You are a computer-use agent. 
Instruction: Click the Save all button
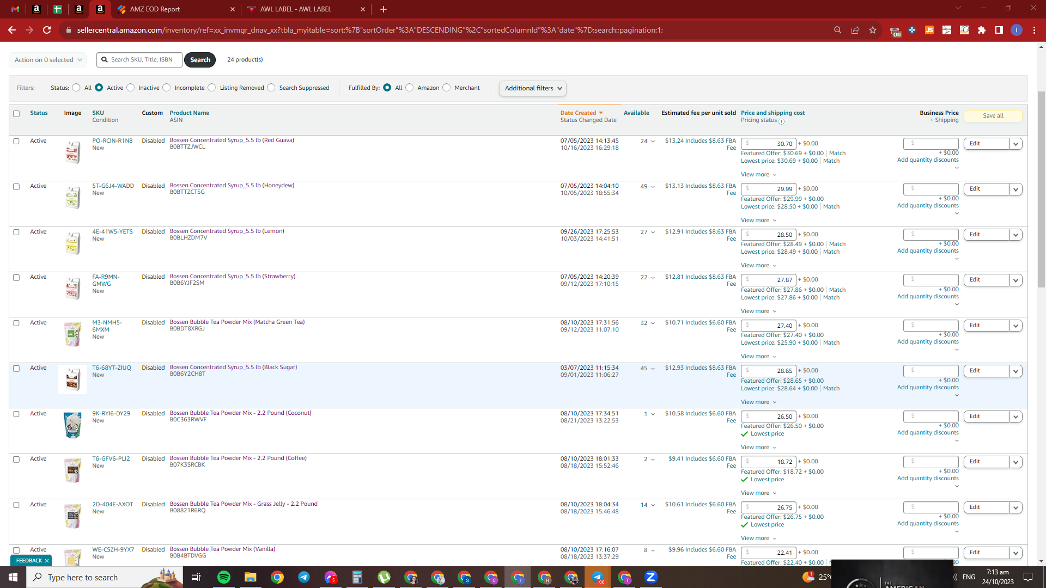993,116
